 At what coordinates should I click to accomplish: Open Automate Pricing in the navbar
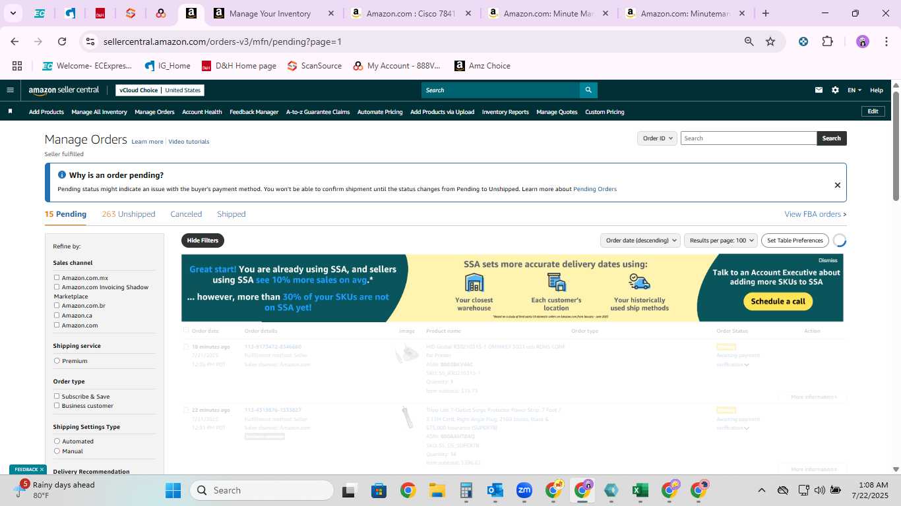click(x=380, y=112)
